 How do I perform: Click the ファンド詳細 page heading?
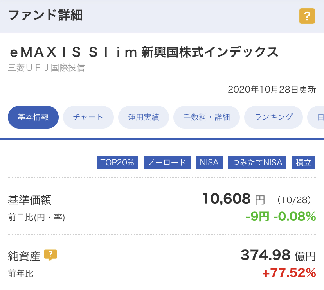pyautogui.click(x=45, y=15)
